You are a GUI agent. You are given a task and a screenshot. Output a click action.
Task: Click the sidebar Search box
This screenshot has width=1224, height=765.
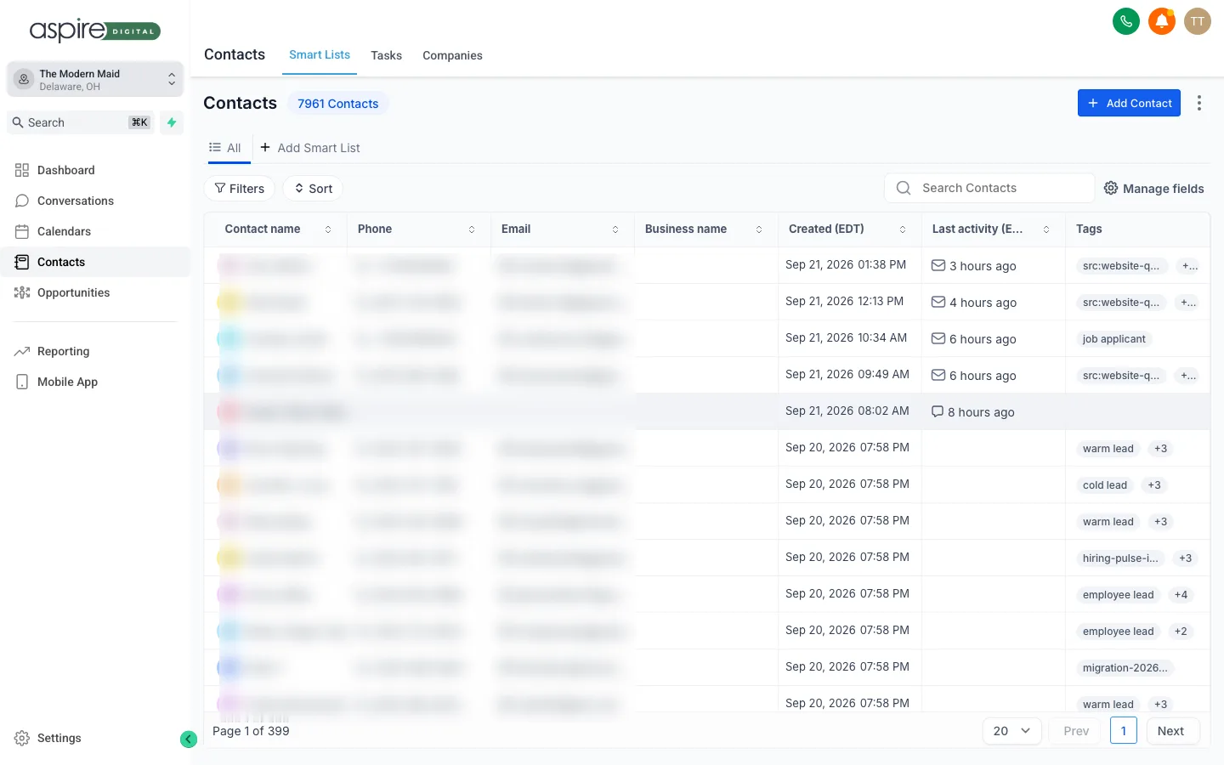(82, 122)
